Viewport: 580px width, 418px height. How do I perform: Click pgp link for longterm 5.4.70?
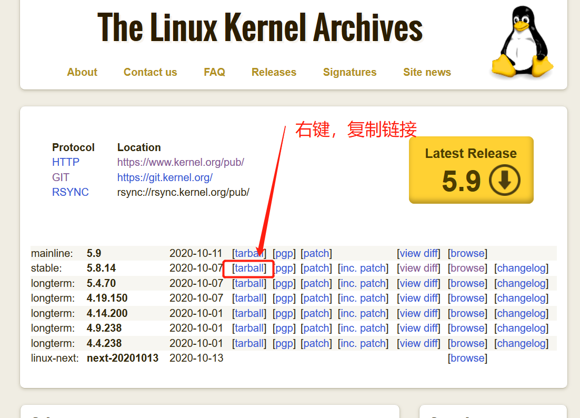pyautogui.click(x=284, y=283)
